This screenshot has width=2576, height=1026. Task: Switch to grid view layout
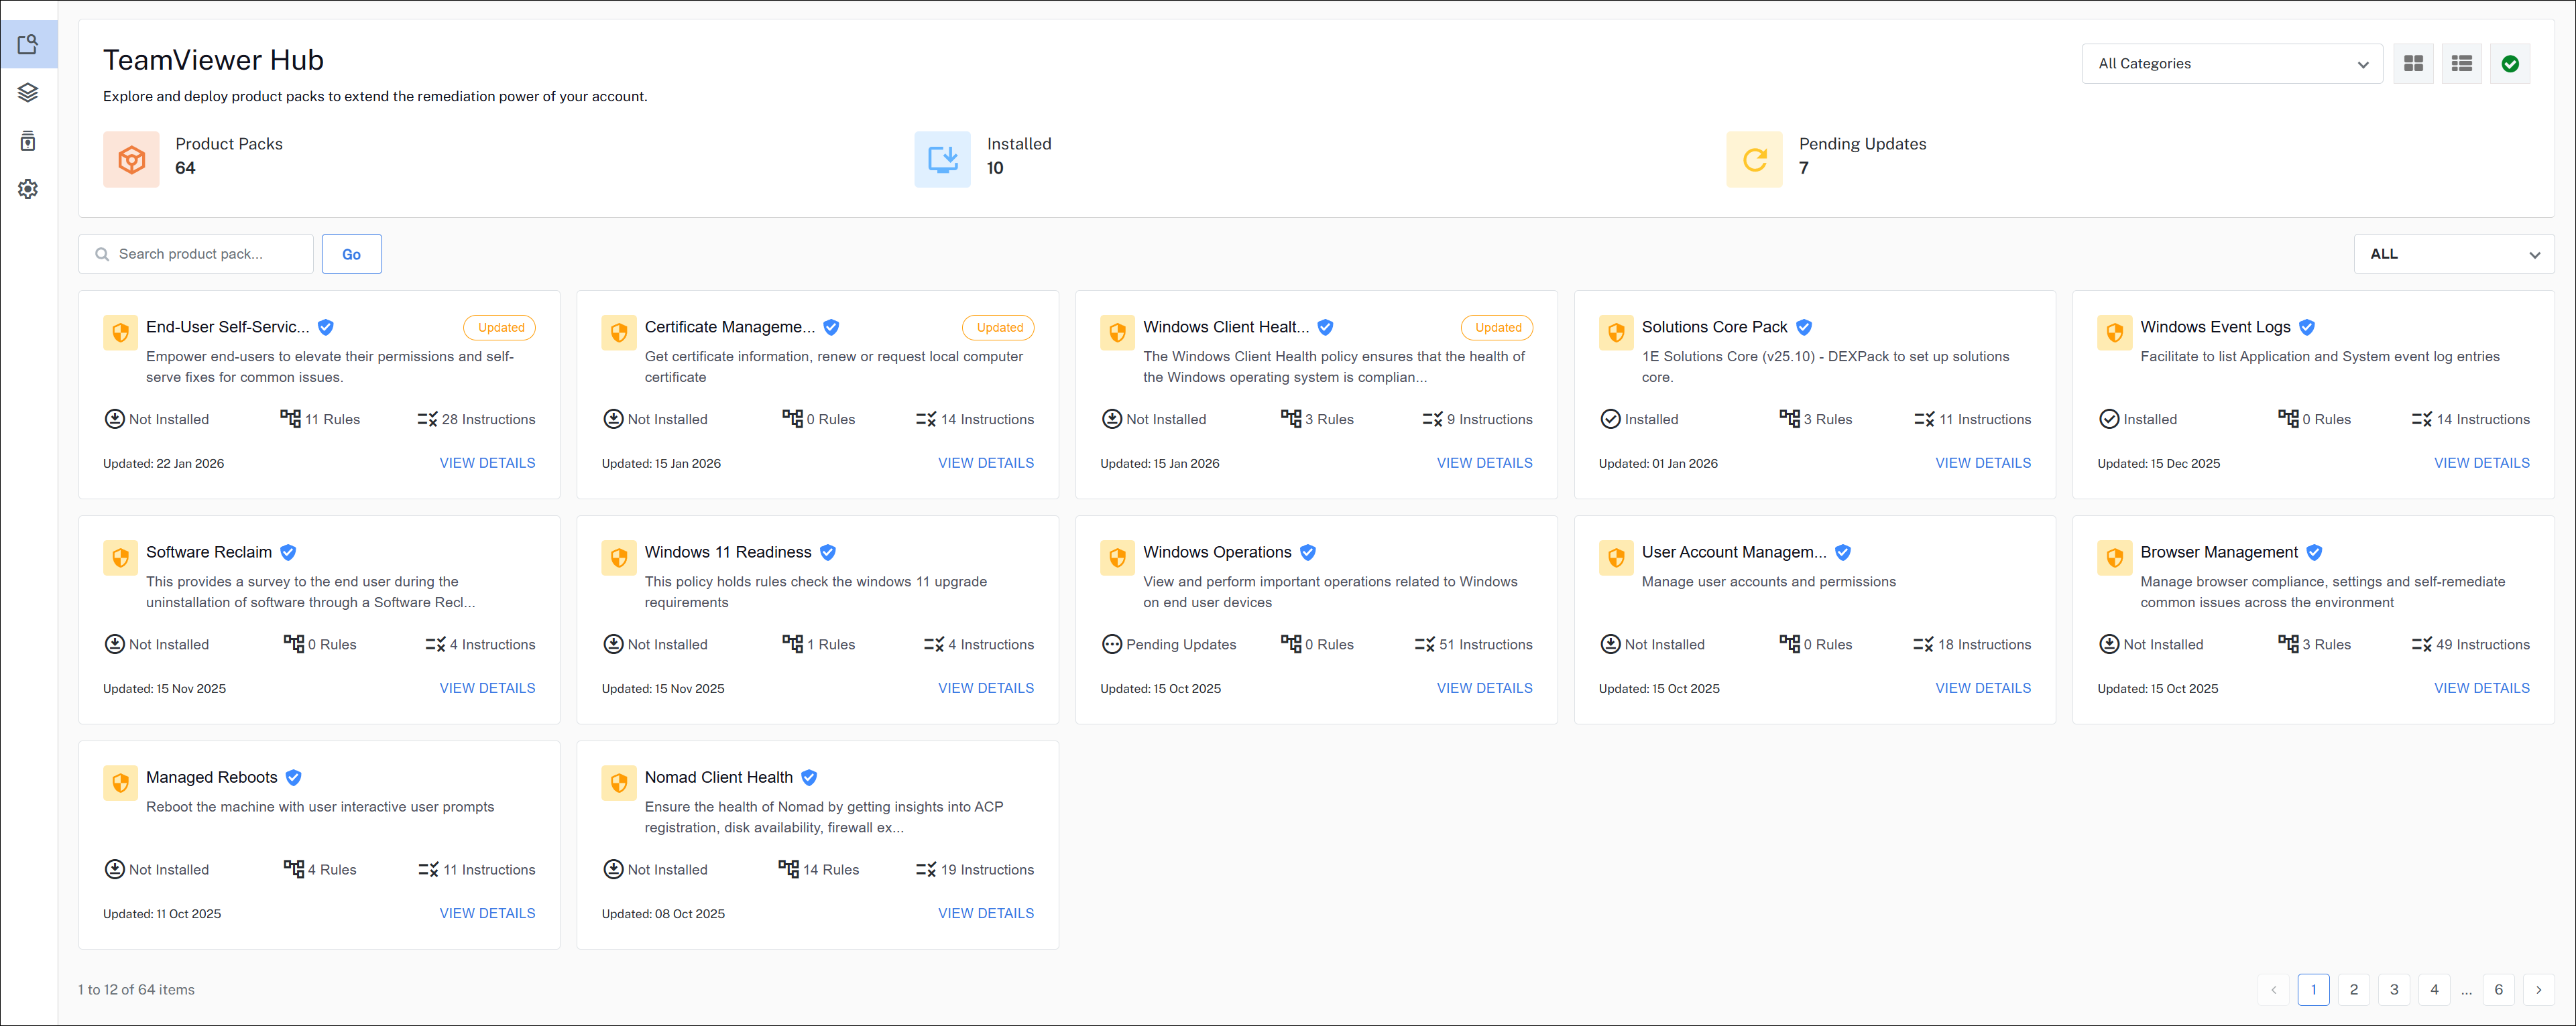point(2412,64)
